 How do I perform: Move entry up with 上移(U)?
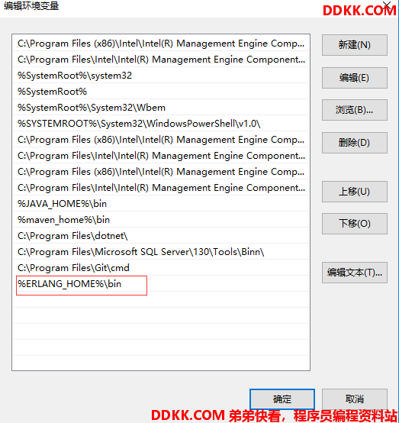pos(355,192)
